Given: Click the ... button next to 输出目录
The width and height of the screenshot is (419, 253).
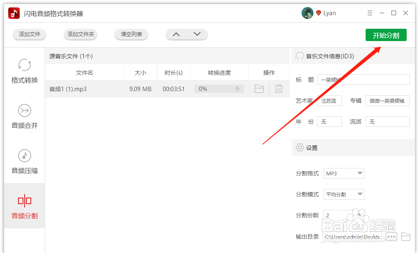Looking at the screenshot, I should [x=391, y=237].
